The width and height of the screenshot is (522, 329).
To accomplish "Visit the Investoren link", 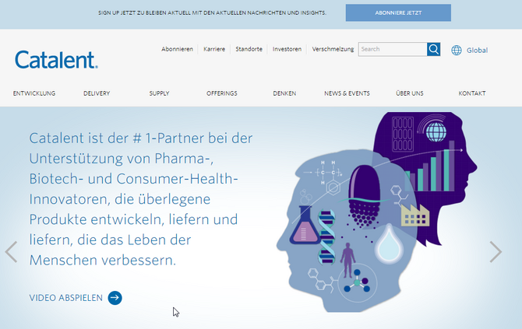I will [x=287, y=49].
